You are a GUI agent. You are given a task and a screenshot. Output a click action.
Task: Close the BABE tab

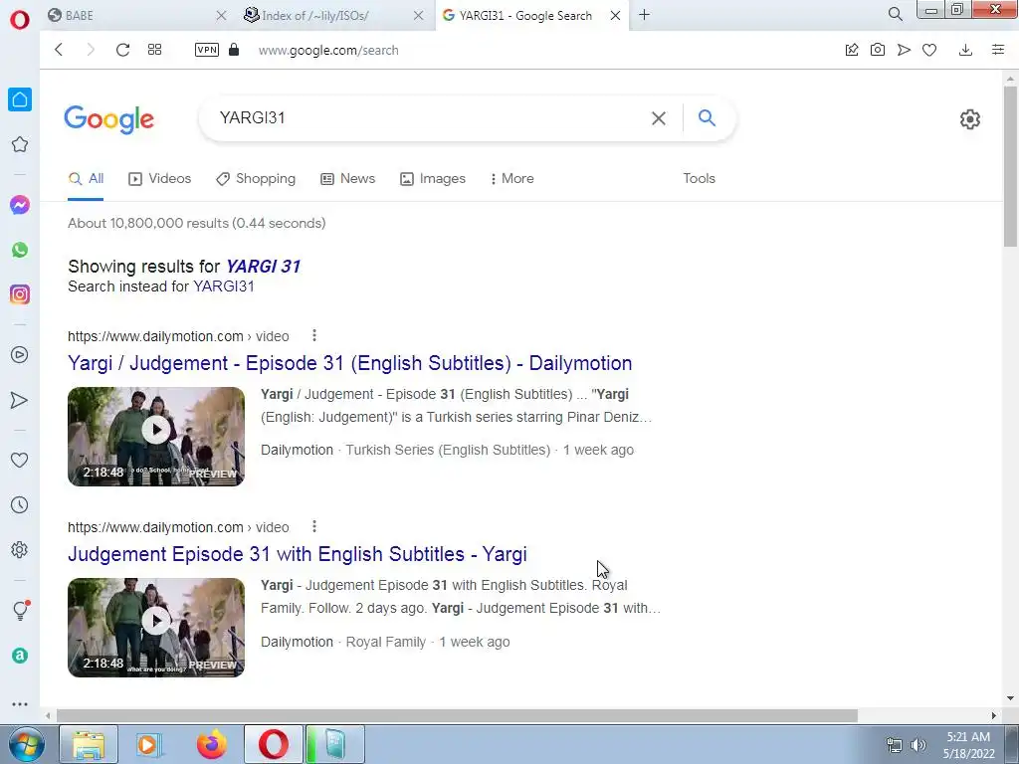221,15
